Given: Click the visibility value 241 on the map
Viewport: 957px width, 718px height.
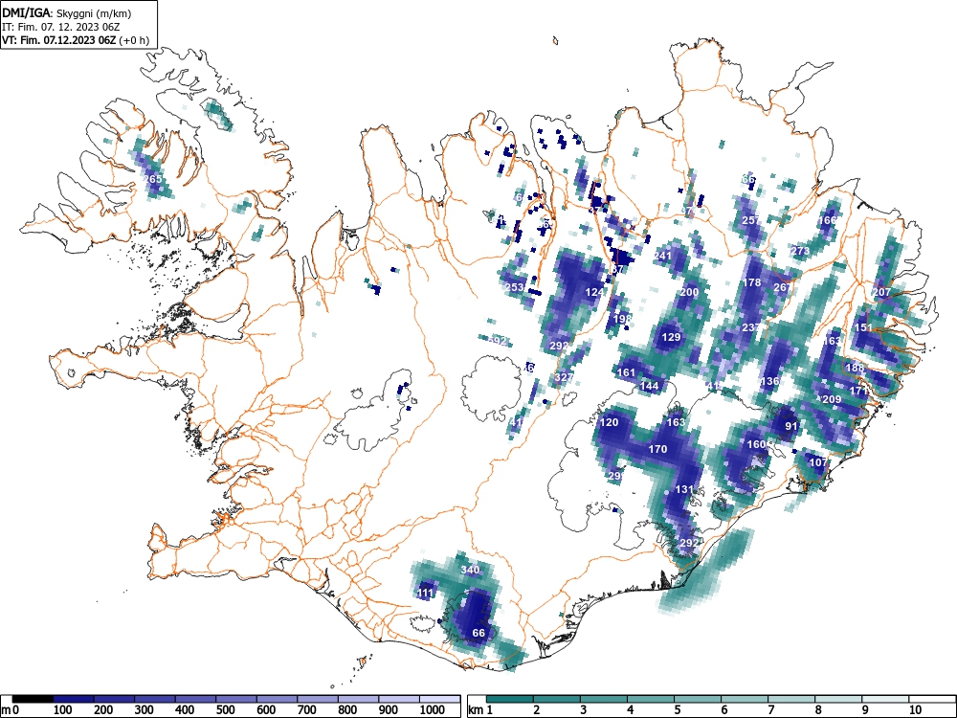Looking at the screenshot, I should pos(662,256).
